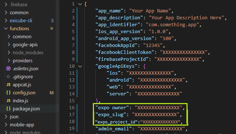Click the "firebaseProjectId" key
Screen dimensions: 236x134
tap(122, 59)
